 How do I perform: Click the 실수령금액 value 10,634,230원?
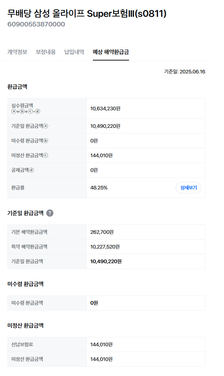tap(105, 109)
